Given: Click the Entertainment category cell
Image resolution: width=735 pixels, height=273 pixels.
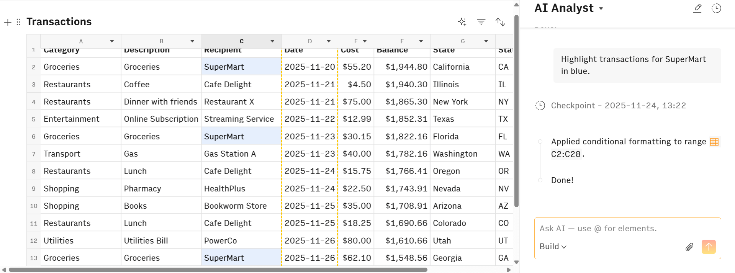Looking at the screenshot, I should [80, 119].
